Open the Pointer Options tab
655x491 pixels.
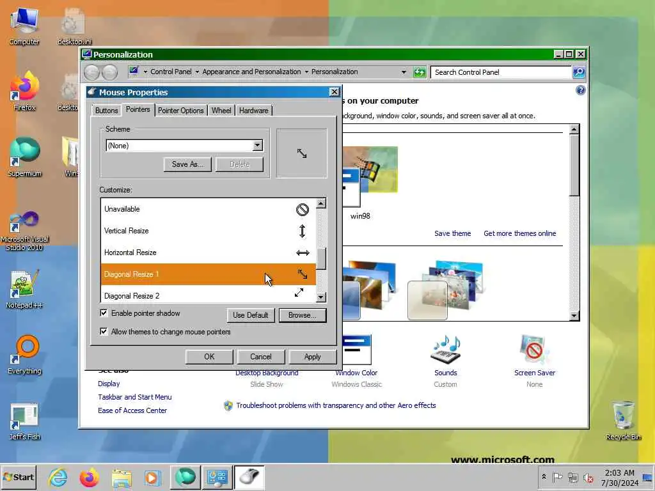tap(181, 111)
